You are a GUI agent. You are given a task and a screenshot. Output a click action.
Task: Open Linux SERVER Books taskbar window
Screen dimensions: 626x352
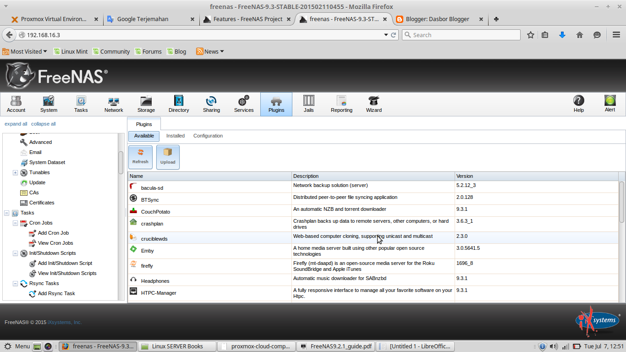(177, 346)
